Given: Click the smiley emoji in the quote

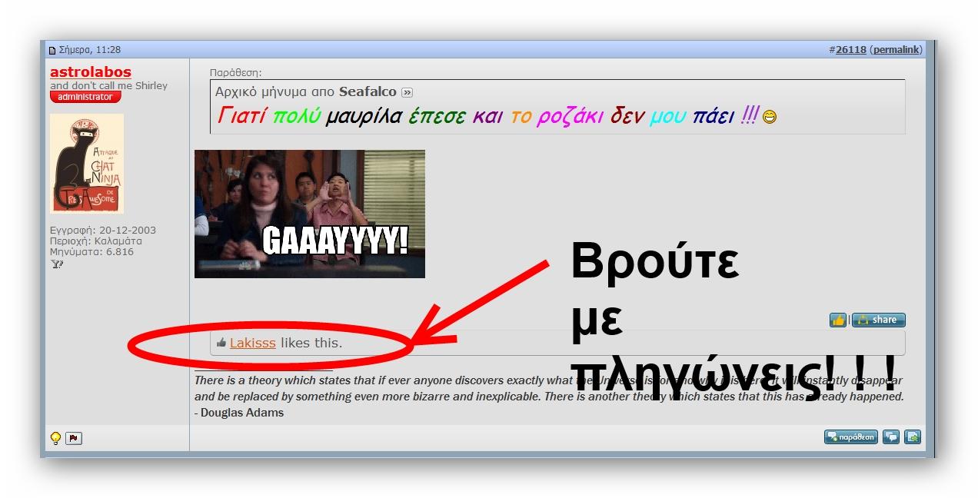Looking at the screenshot, I should tap(769, 118).
